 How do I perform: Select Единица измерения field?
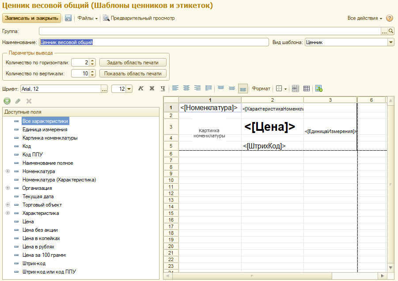tap(45, 129)
